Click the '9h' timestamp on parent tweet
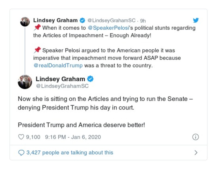The height and width of the screenshot is (171, 217). coord(143,21)
